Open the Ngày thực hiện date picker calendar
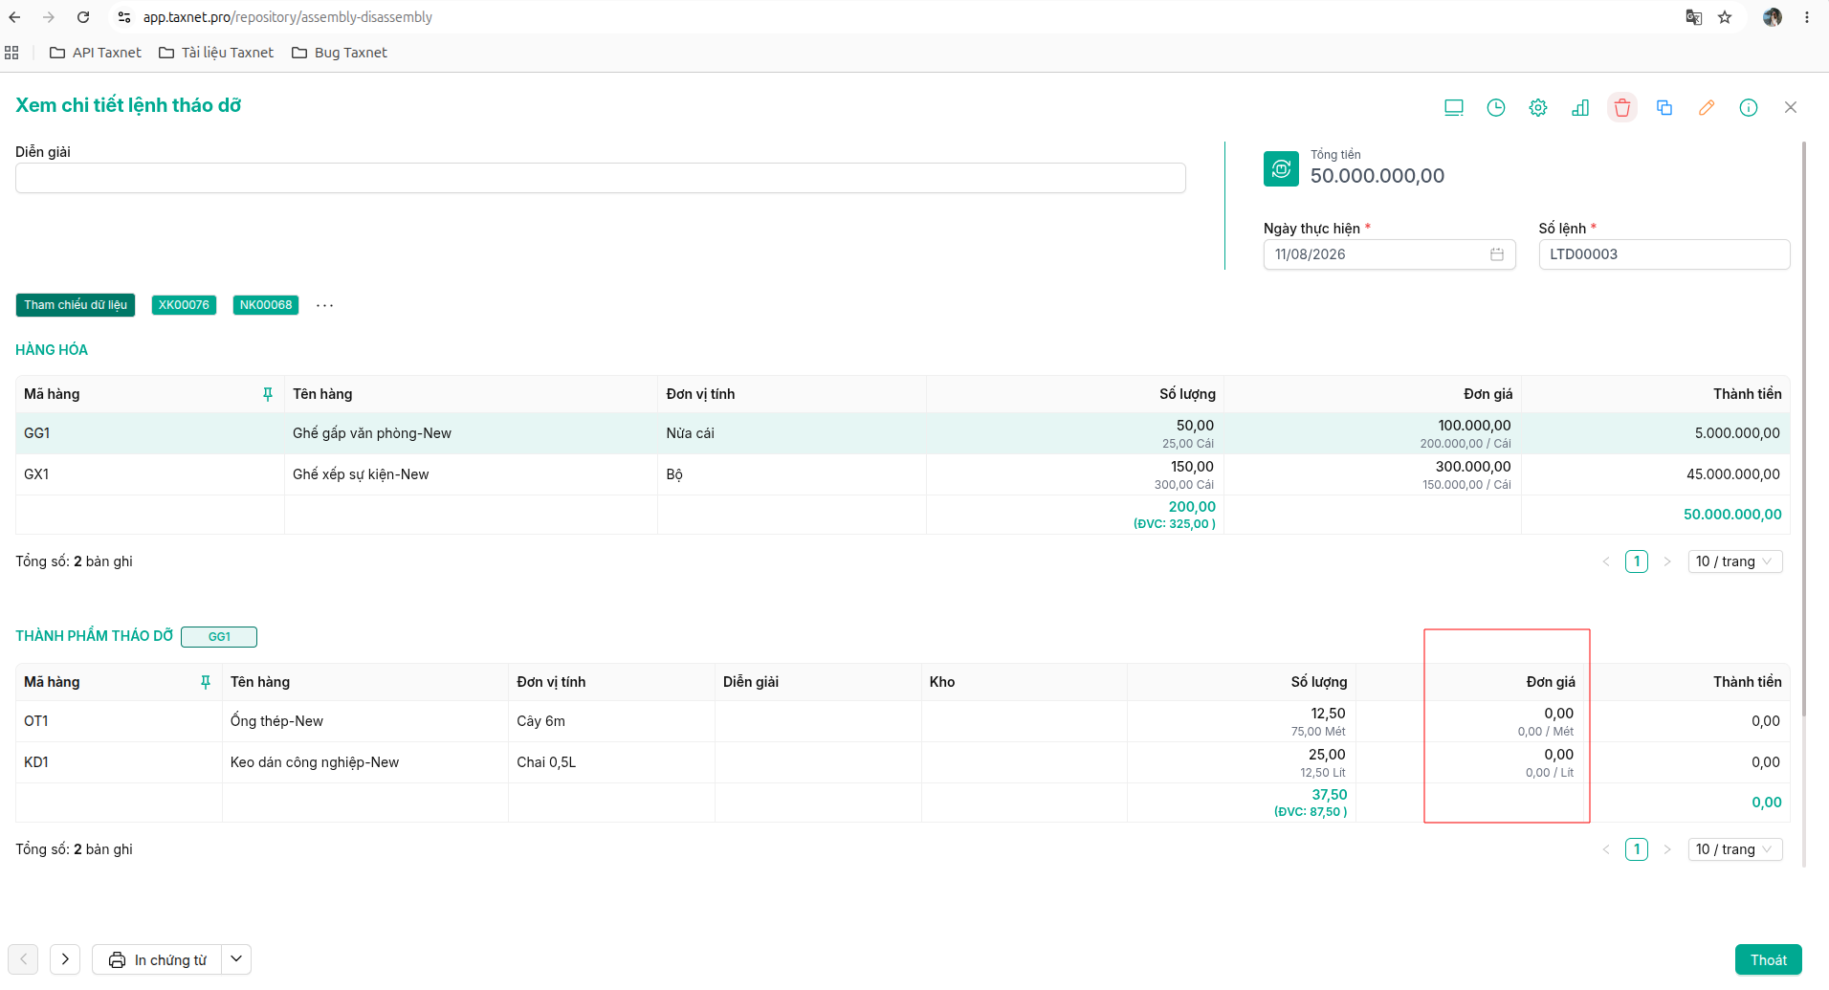The image size is (1829, 990). [1497, 254]
